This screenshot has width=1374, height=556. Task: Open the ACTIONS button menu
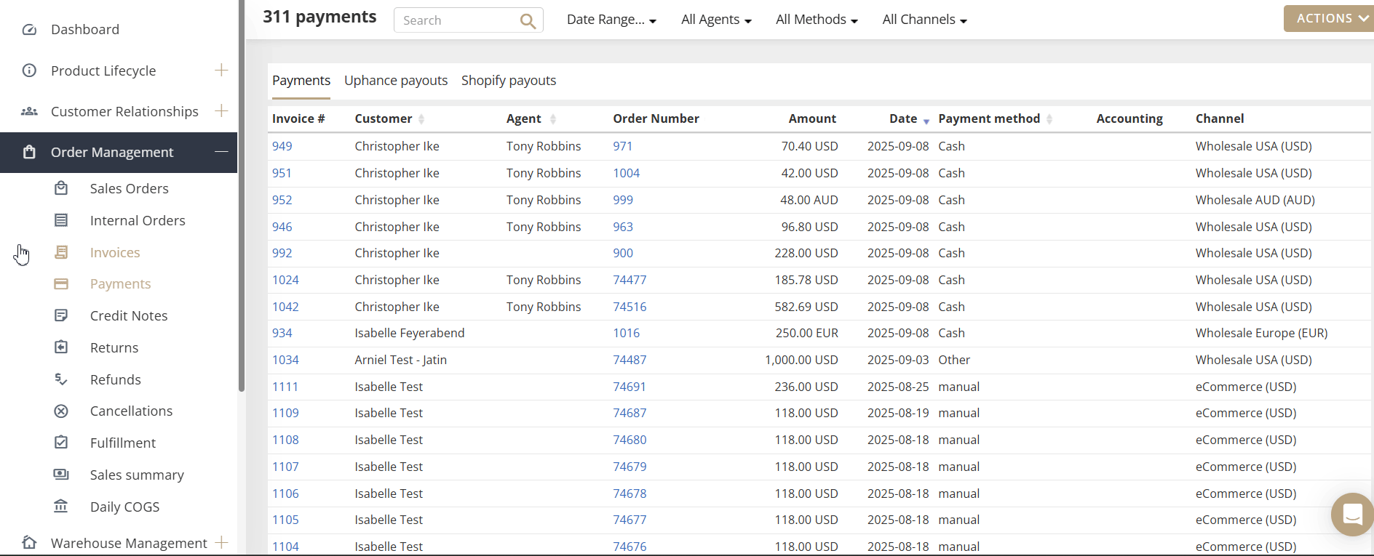(x=1329, y=19)
